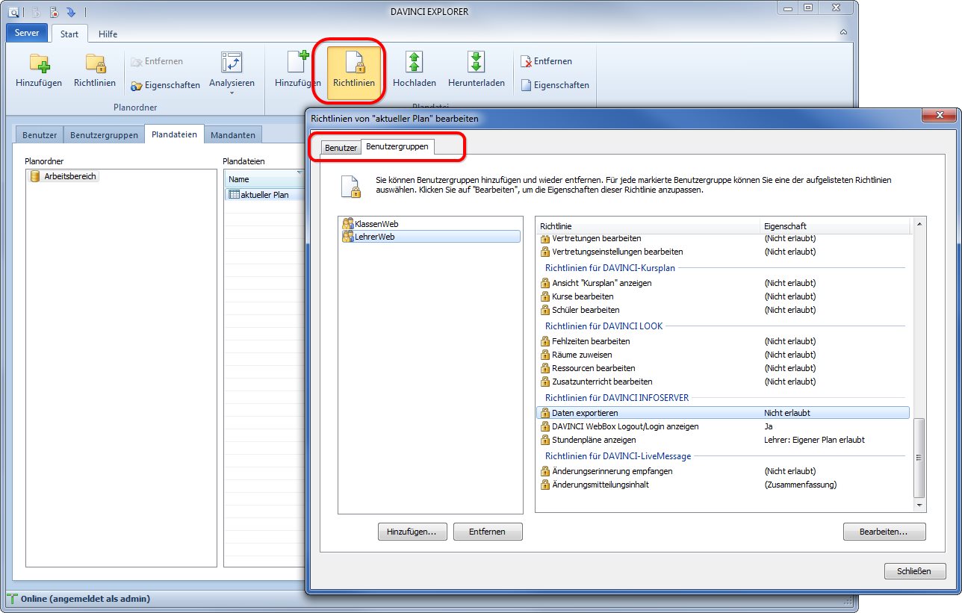Image resolution: width=962 pixels, height=613 pixels.
Task: Select the Mandanten tab
Action: point(232,135)
